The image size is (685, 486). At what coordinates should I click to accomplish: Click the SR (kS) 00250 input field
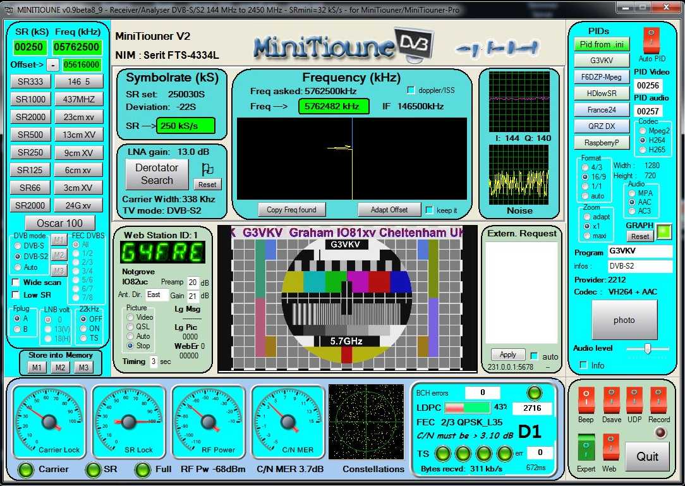[x=29, y=47]
